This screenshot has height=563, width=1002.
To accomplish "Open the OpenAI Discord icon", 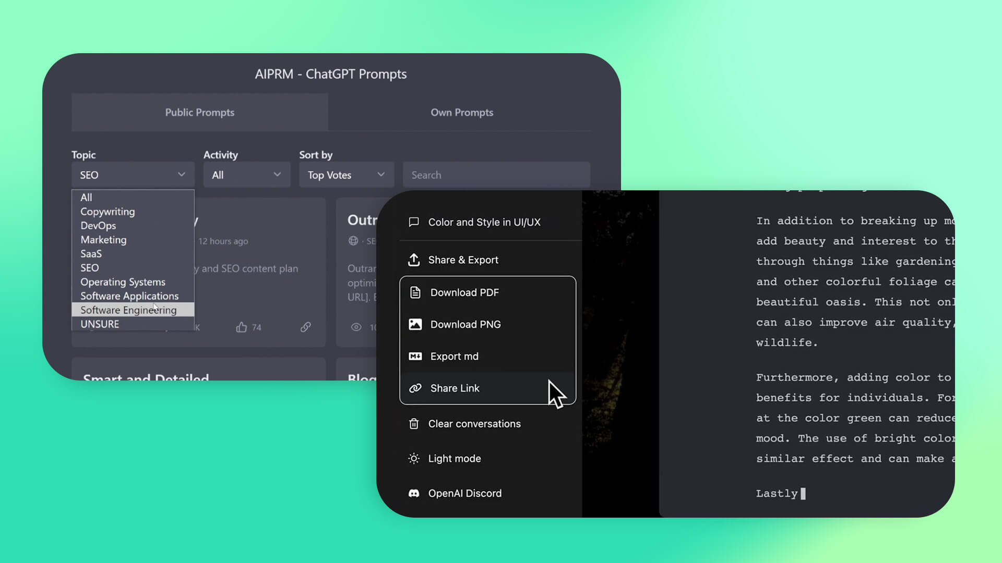I will point(413,493).
